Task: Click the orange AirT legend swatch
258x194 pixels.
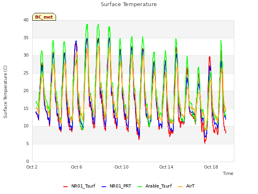Action: coord(181,187)
